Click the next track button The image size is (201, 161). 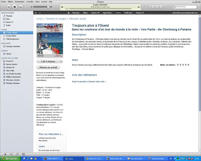click(x=21, y=7)
